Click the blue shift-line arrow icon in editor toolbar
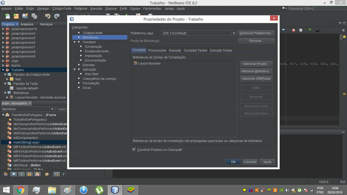 [x=284, y=30]
